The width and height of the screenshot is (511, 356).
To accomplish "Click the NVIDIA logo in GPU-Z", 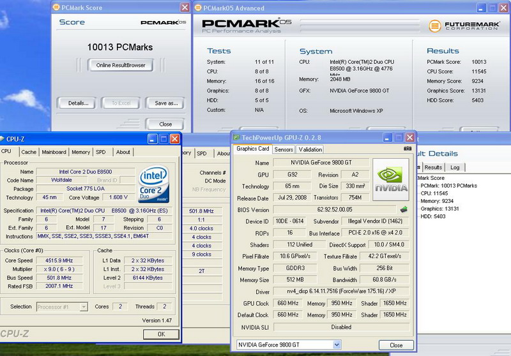I will tap(391, 180).
